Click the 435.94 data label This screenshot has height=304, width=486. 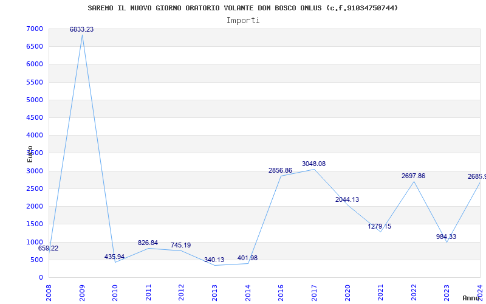pyautogui.click(x=114, y=257)
